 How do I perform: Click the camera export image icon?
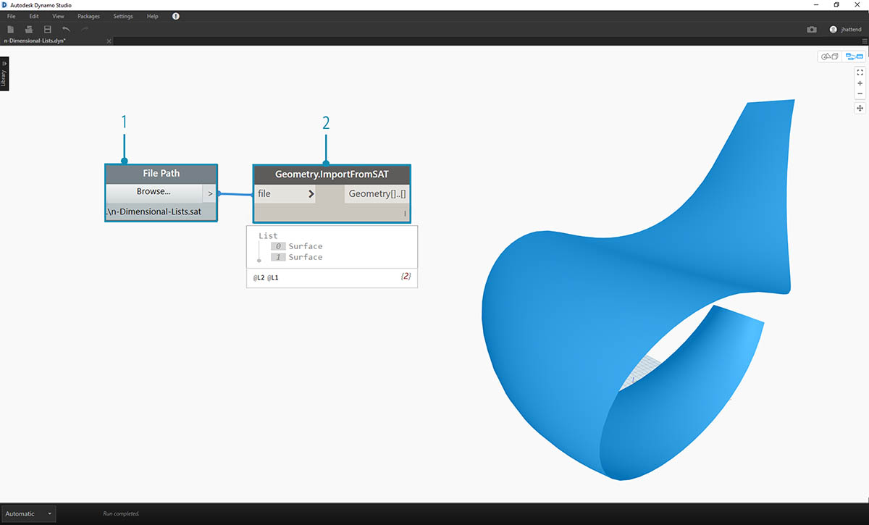(812, 30)
